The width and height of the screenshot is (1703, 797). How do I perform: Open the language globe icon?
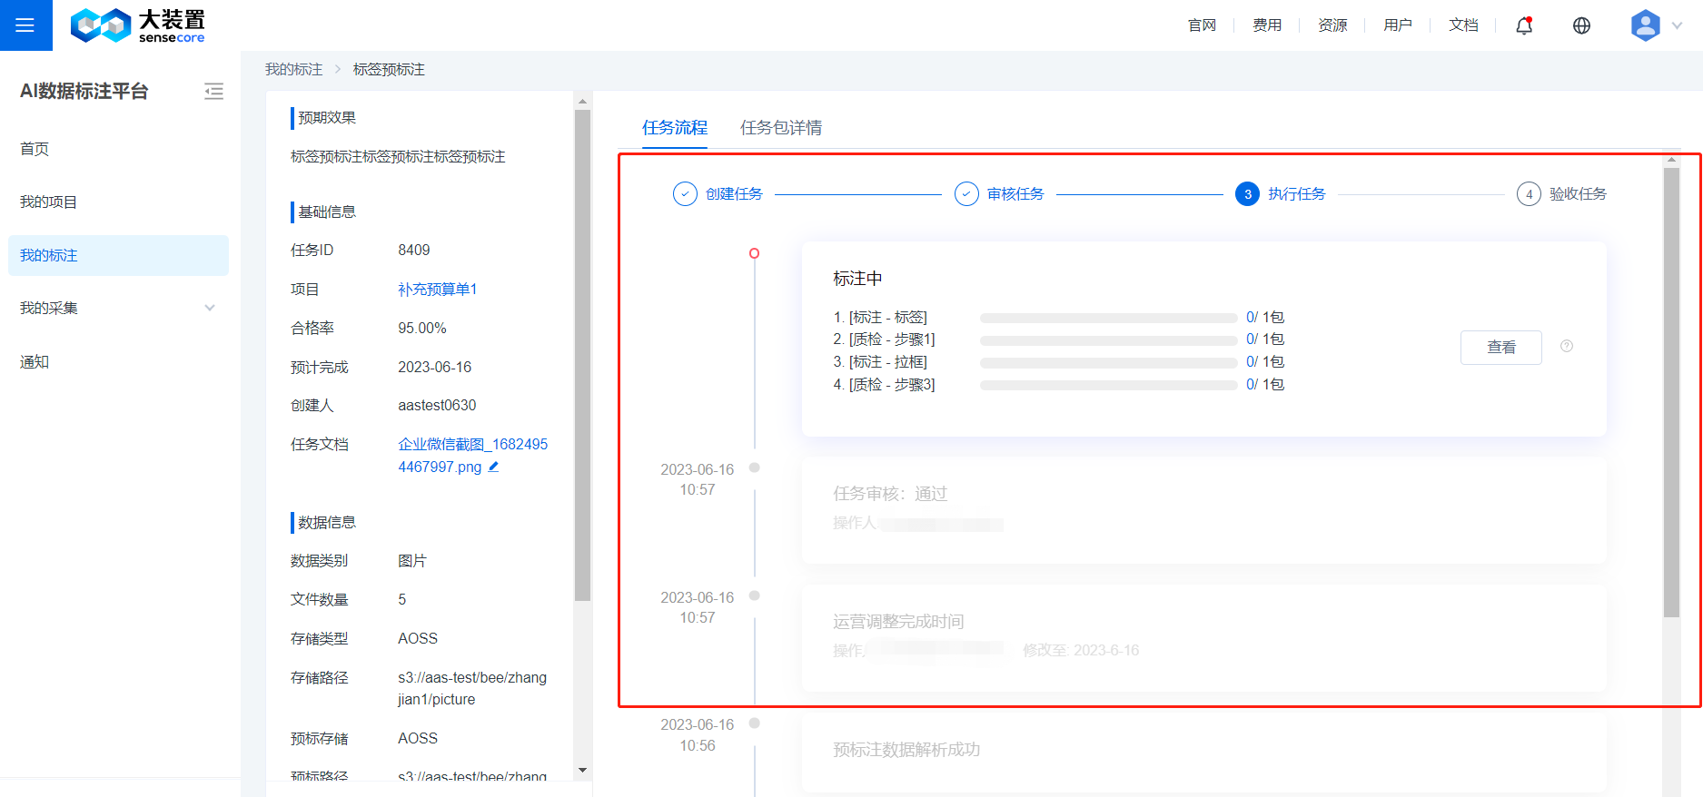[x=1581, y=25]
